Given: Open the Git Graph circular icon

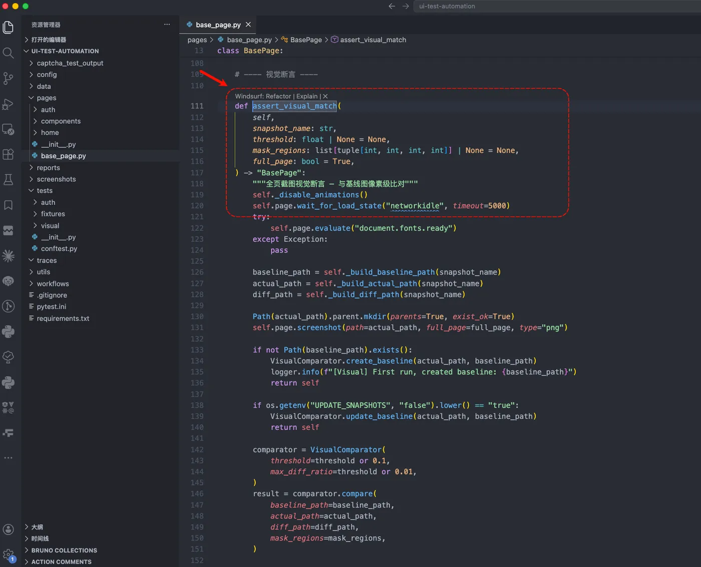Looking at the screenshot, I should click(8, 306).
